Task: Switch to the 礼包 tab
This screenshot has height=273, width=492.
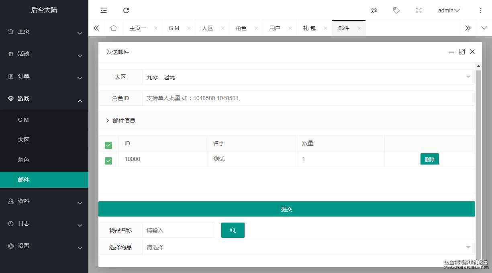Action: [309, 28]
